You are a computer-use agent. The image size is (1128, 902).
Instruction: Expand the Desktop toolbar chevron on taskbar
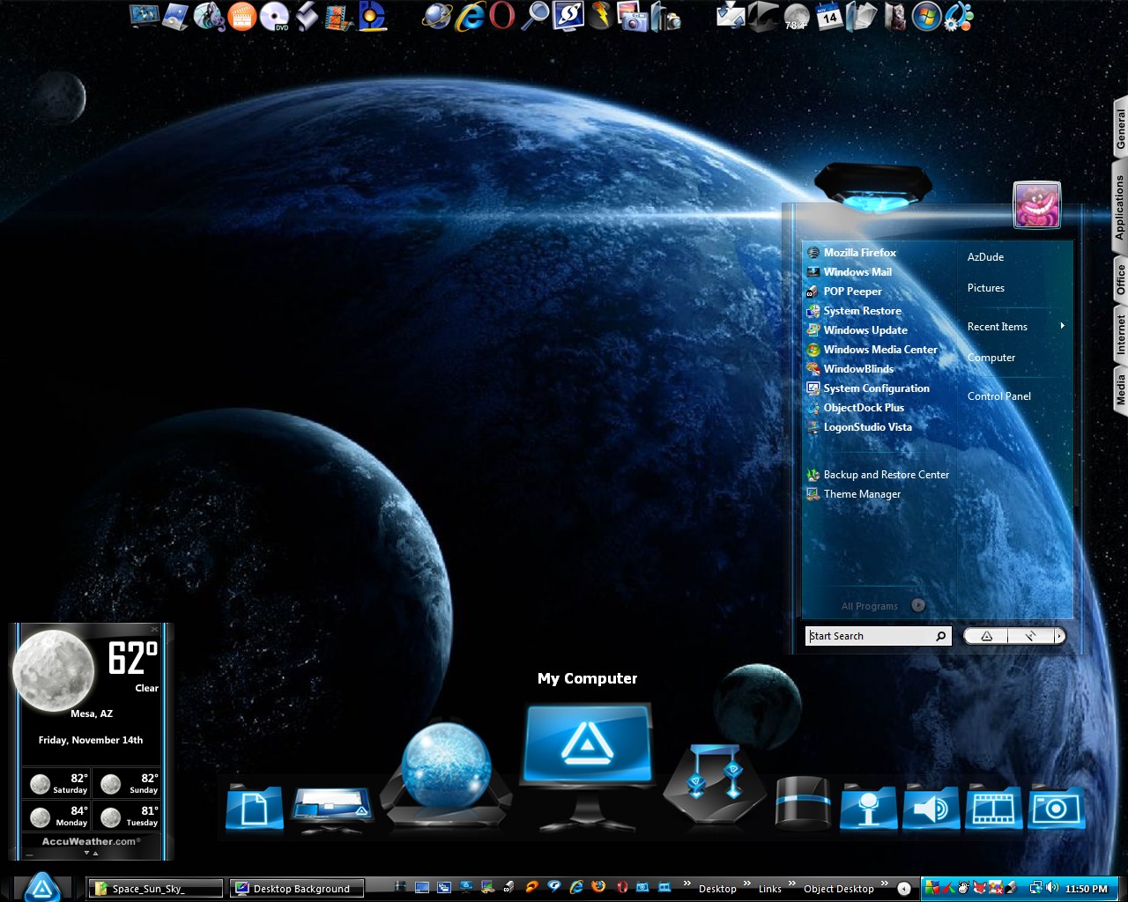click(x=746, y=884)
